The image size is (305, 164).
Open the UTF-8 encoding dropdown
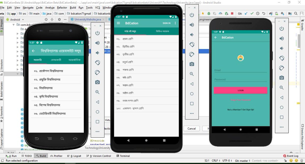[227, 161]
